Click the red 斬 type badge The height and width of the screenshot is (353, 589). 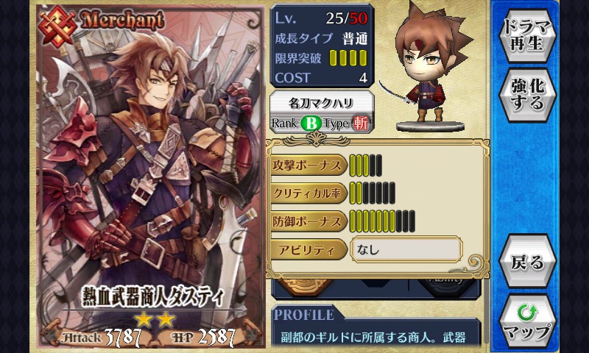(360, 124)
